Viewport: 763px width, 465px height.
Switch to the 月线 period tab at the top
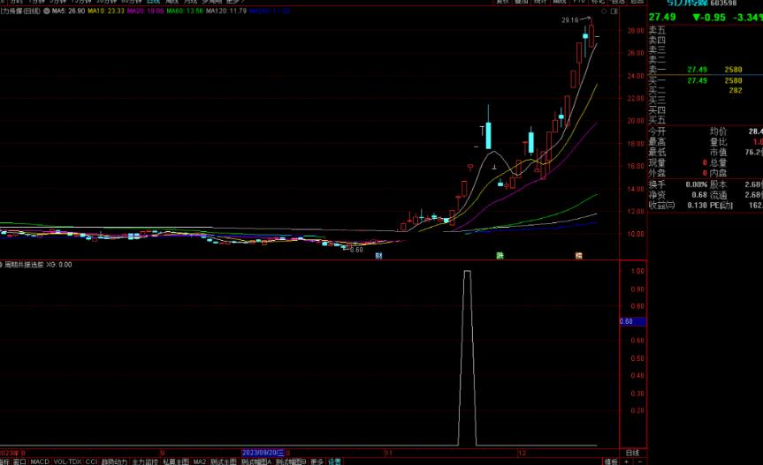[190, 2]
